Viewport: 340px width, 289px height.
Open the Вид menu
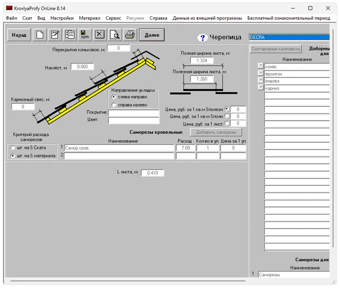point(41,18)
